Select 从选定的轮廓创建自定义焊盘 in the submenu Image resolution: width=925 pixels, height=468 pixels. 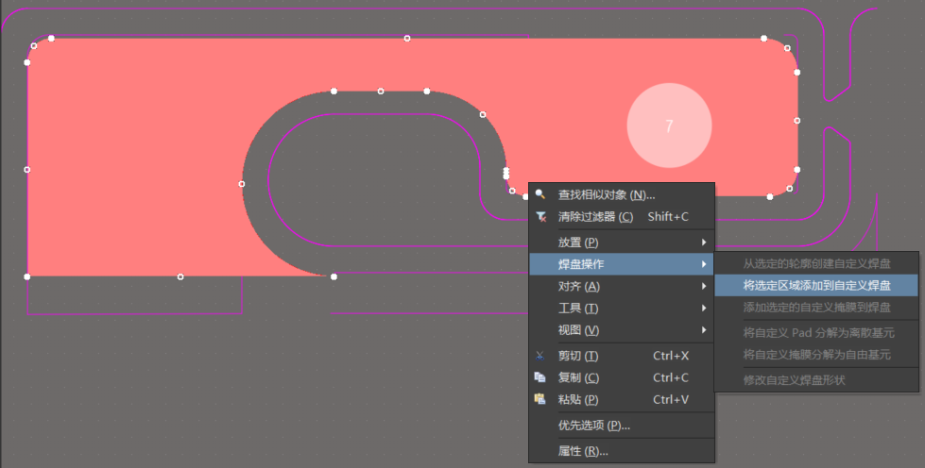click(816, 263)
